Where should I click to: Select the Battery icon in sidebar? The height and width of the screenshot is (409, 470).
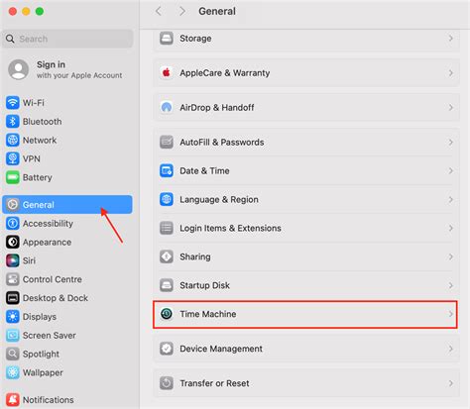pos(13,177)
